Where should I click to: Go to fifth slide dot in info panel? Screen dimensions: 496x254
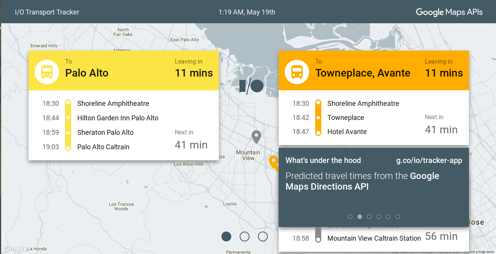click(388, 217)
